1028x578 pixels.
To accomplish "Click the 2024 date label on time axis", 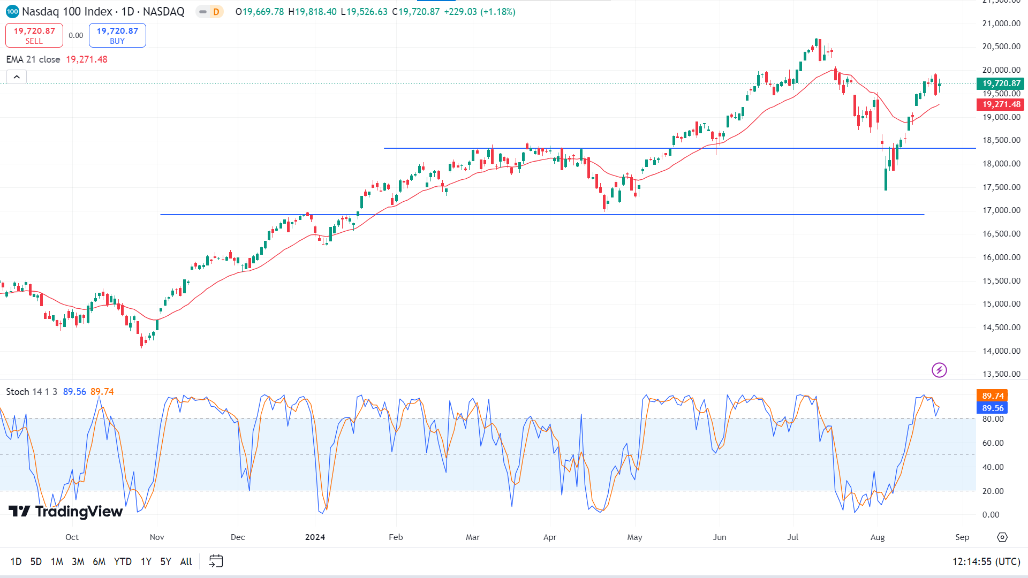I will click(x=315, y=537).
